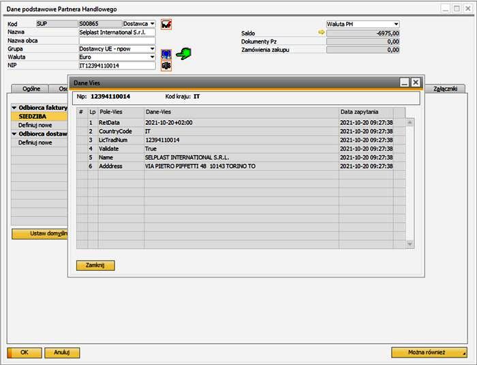477x365 pixels.
Task: Click the query date in RetData row
Action: point(367,123)
